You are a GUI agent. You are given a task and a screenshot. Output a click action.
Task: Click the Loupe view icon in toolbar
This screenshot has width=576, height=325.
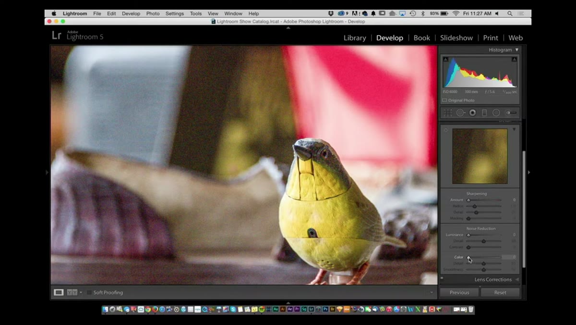point(59,292)
